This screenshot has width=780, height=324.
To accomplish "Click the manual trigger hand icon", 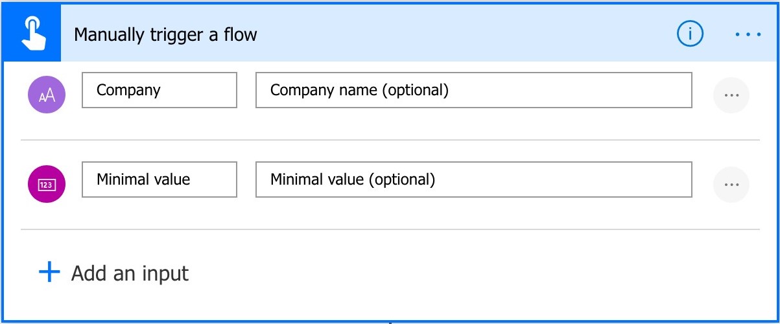I will (x=31, y=33).
